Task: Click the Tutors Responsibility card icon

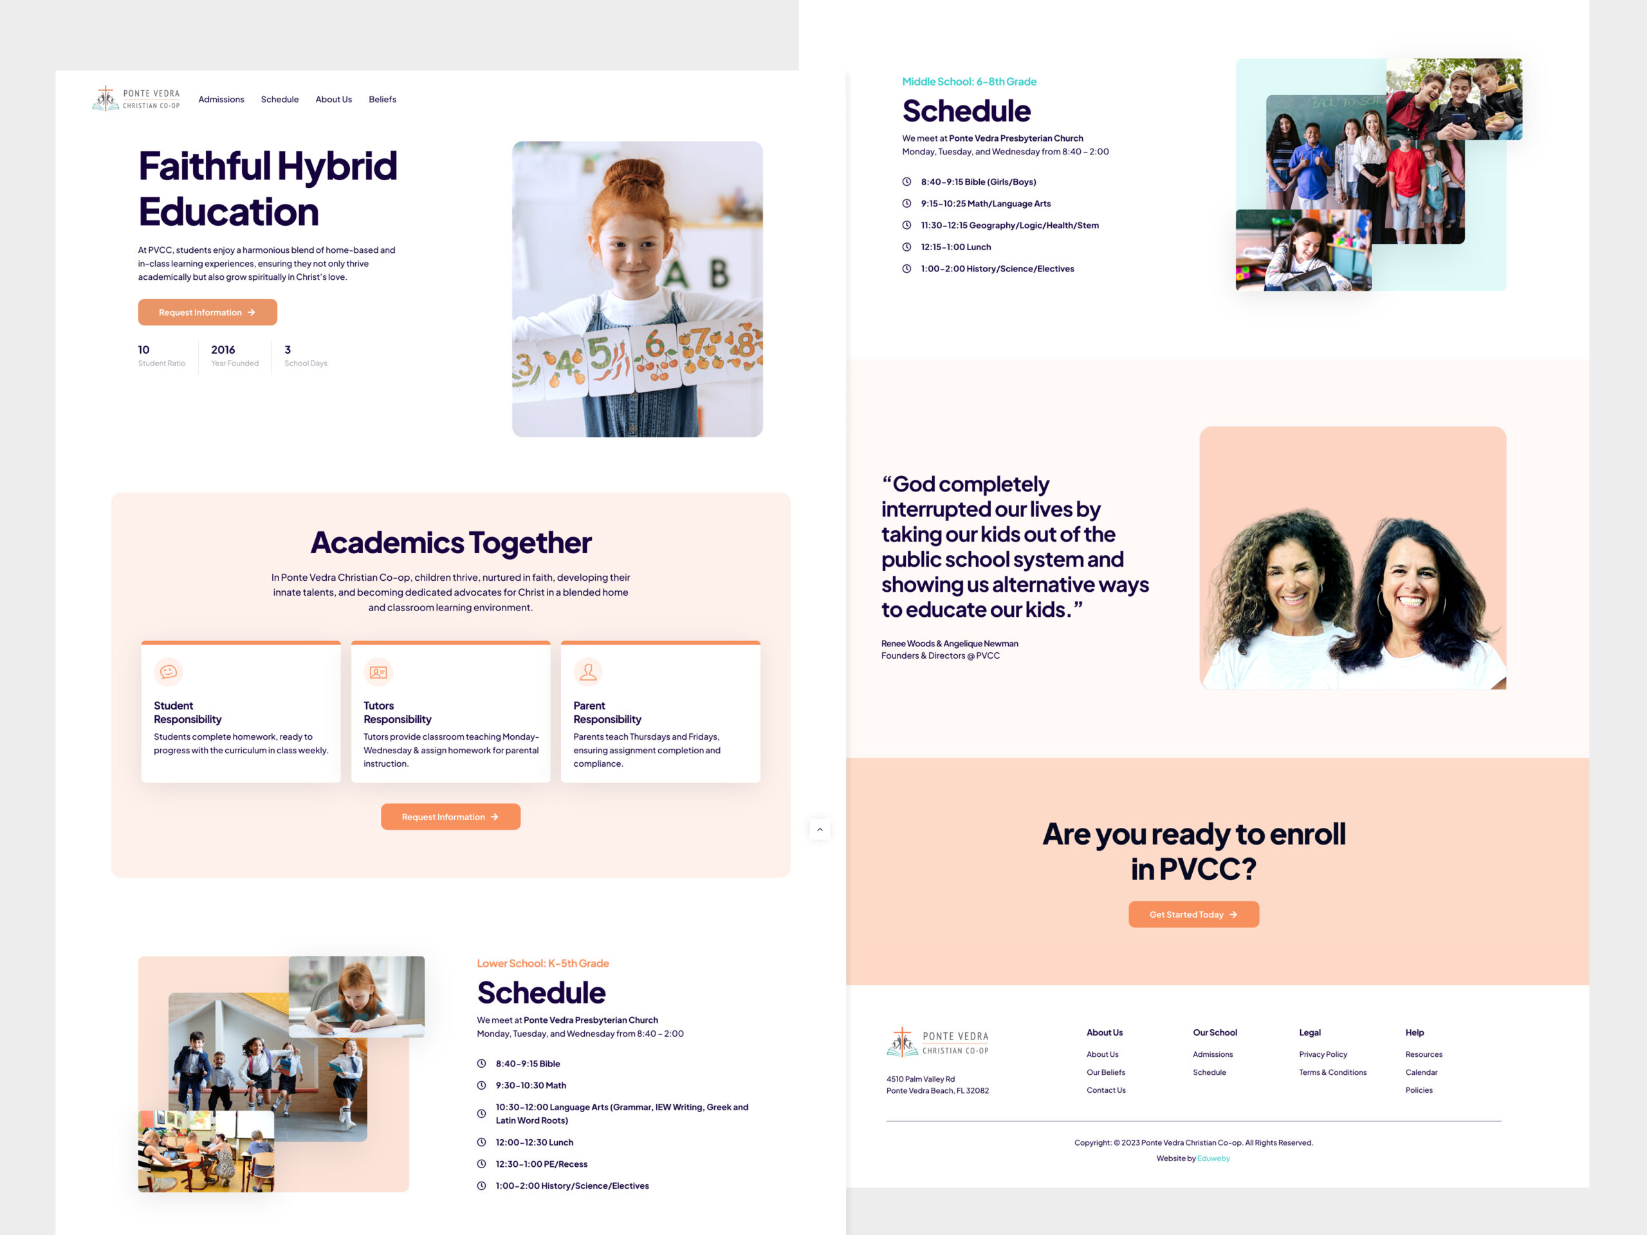Action: pyautogui.click(x=378, y=672)
